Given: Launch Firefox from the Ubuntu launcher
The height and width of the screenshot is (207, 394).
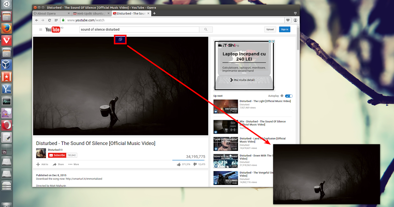Looking at the screenshot, I should (6, 29).
